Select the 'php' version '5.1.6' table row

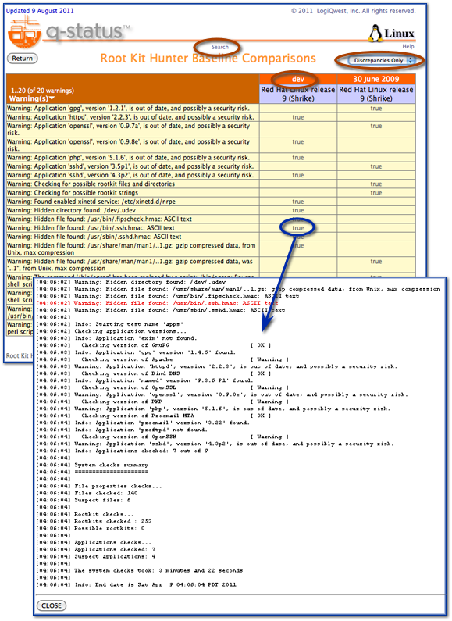click(x=211, y=157)
